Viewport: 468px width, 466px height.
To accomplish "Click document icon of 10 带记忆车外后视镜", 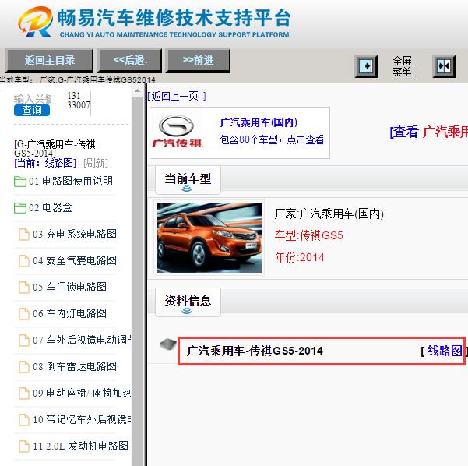I will [x=24, y=420].
